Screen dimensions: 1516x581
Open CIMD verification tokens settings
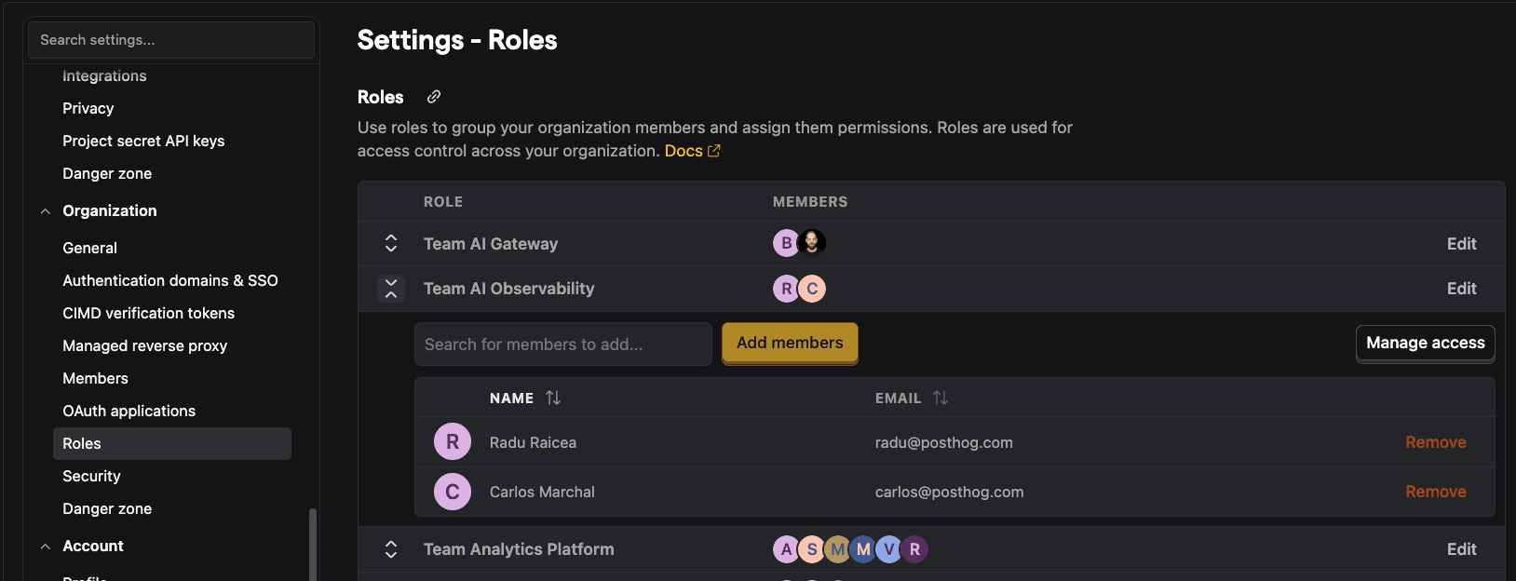(148, 314)
